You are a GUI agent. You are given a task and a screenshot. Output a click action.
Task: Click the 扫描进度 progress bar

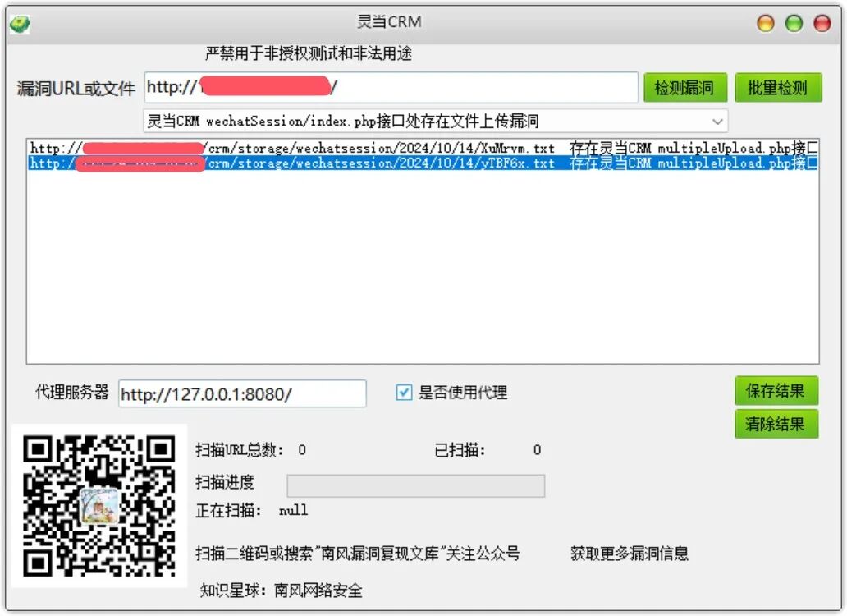(416, 485)
